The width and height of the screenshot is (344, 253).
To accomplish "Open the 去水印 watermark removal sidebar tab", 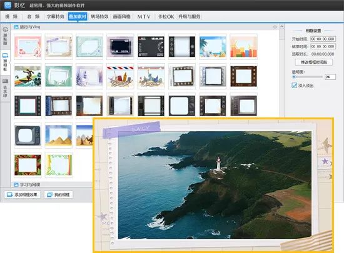I will pos(5,88).
